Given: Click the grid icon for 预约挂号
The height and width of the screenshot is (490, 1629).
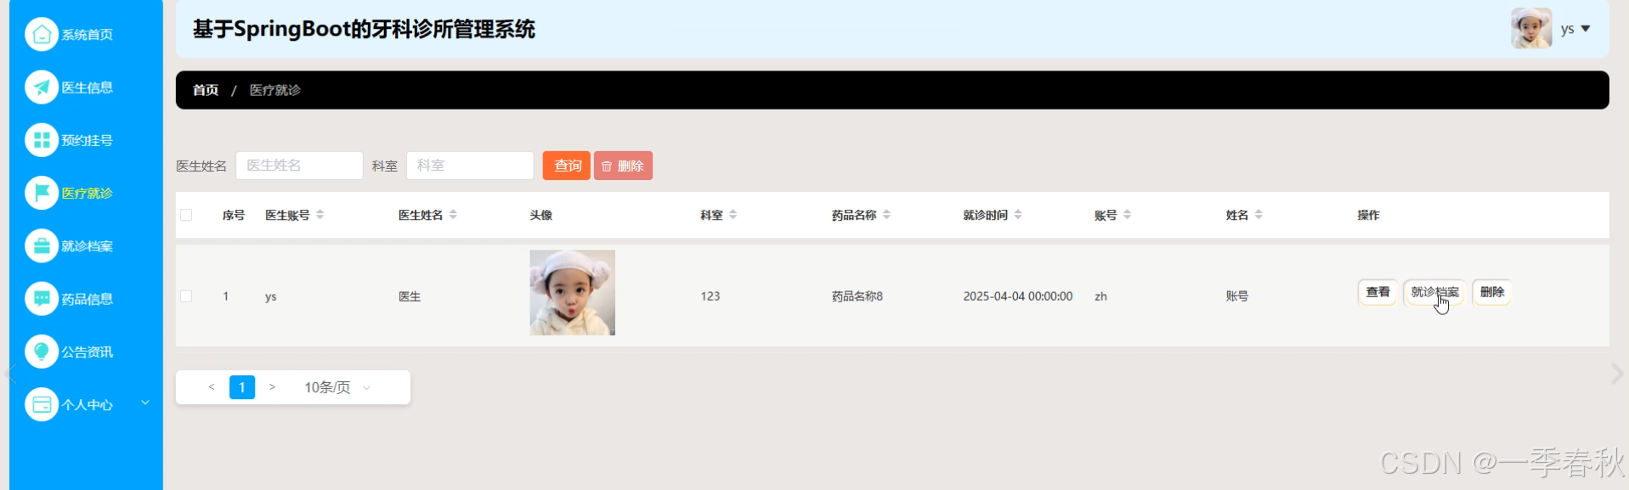Looking at the screenshot, I should pos(42,140).
